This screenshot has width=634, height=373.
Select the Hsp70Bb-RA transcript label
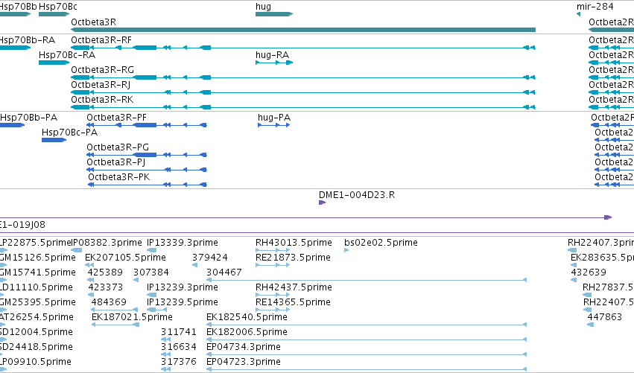point(27,40)
